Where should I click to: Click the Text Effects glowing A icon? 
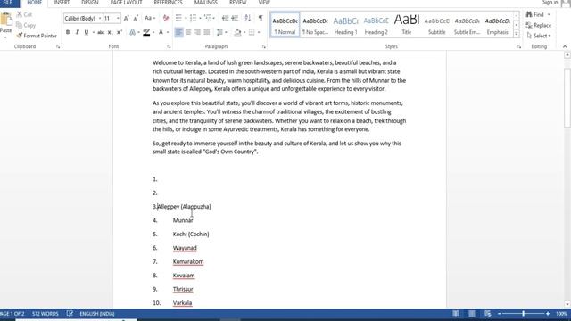click(133, 32)
